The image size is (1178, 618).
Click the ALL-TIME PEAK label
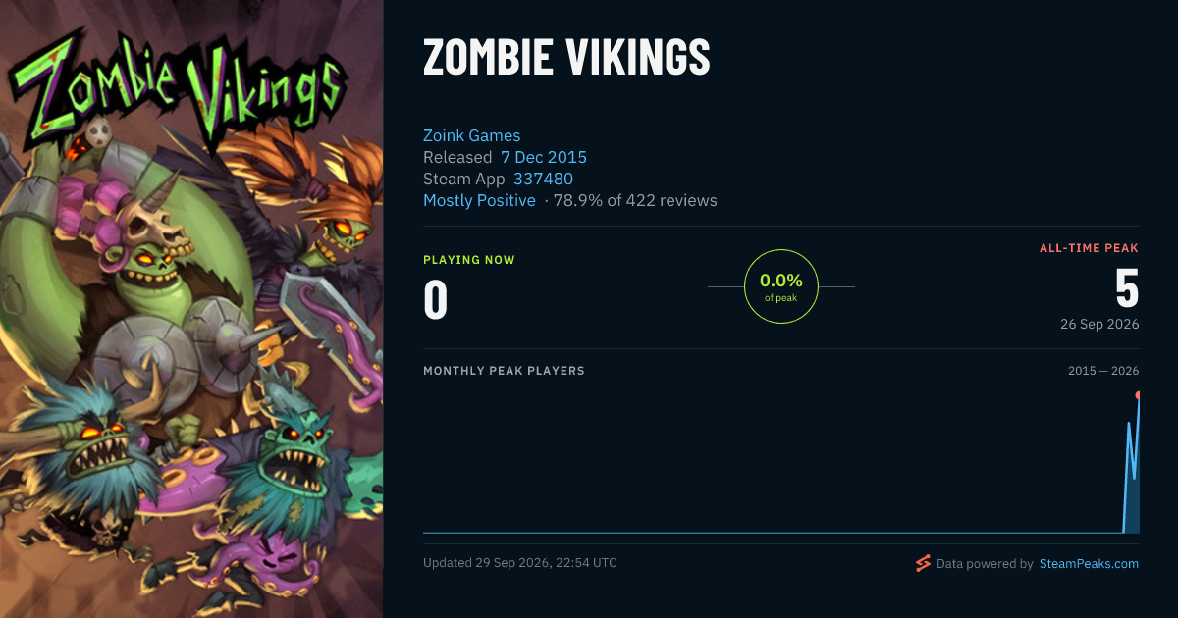1090,248
